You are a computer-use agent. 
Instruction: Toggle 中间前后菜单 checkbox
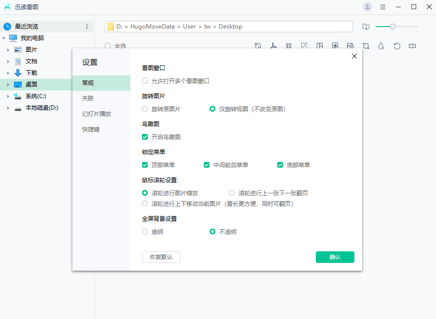207,165
